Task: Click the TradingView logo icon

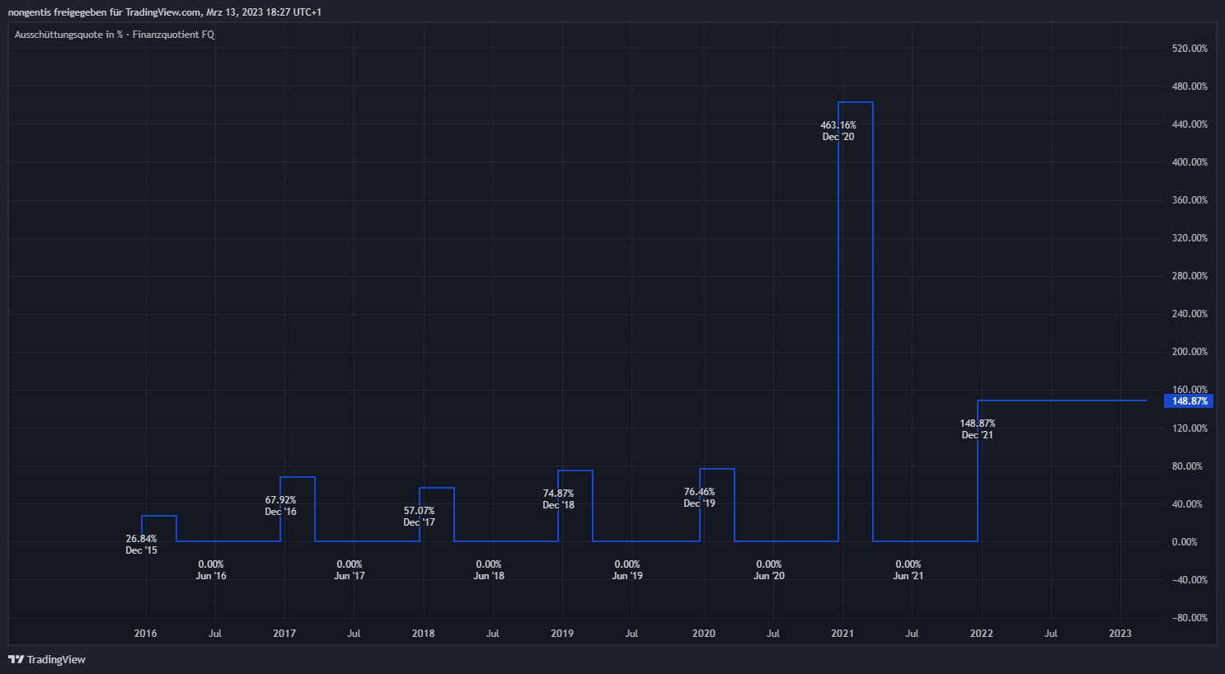Action: pyautogui.click(x=16, y=659)
